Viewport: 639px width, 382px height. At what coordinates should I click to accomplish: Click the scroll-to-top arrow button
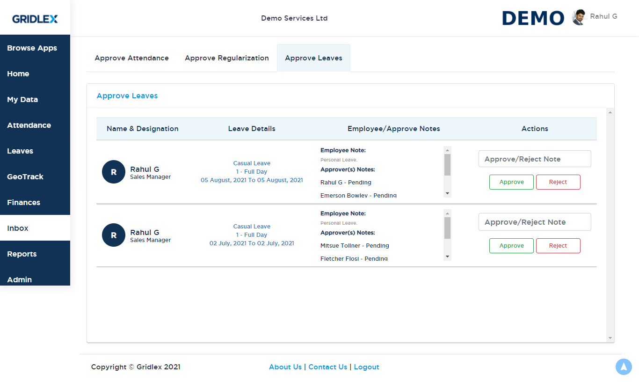tap(624, 367)
